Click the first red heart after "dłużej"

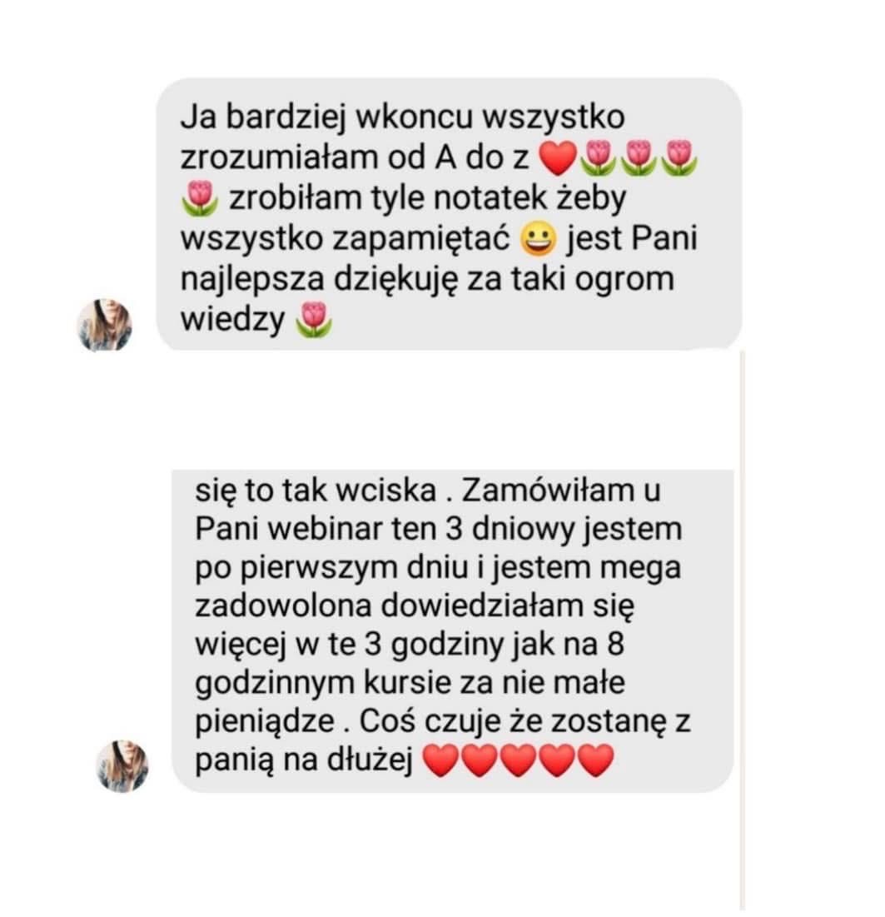point(440,760)
